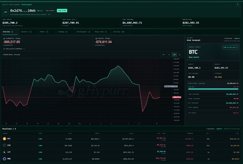Click the WALLET tag next to address

[x=40, y=11]
